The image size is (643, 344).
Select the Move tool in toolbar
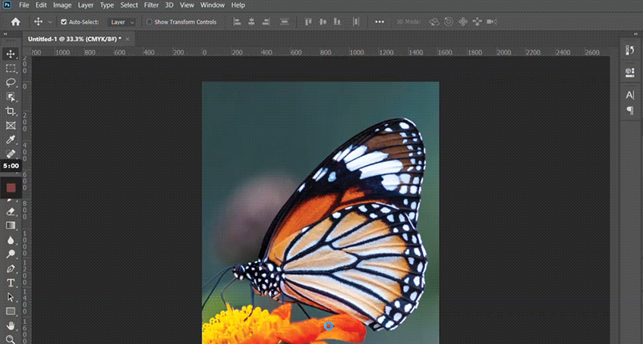point(11,54)
